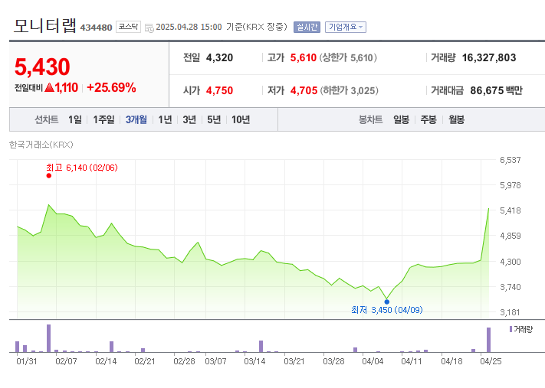This screenshot has height=388, width=545.
Task: Click the 저가 value 4,705
Action: coord(304,90)
